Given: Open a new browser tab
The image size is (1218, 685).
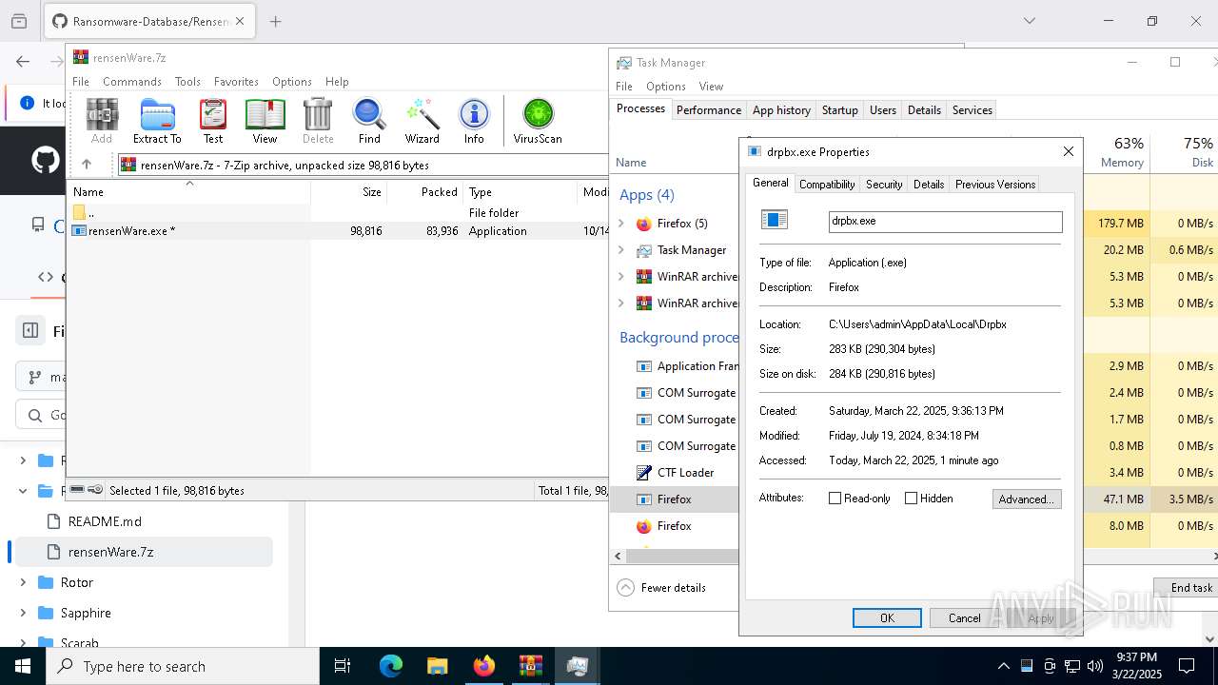Looking at the screenshot, I should point(276,21).
